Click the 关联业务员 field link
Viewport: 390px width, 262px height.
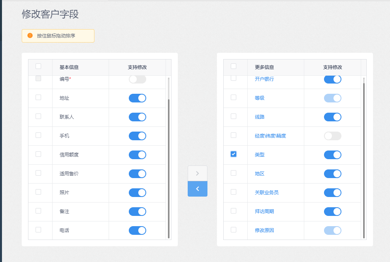267,193
